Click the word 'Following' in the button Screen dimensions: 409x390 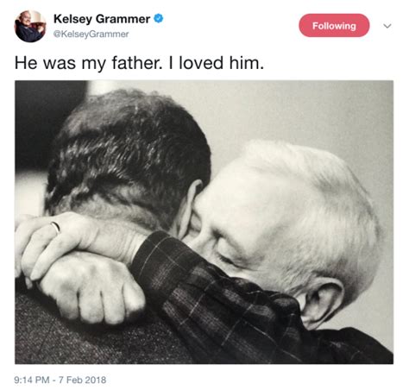[x=334, y=26]
